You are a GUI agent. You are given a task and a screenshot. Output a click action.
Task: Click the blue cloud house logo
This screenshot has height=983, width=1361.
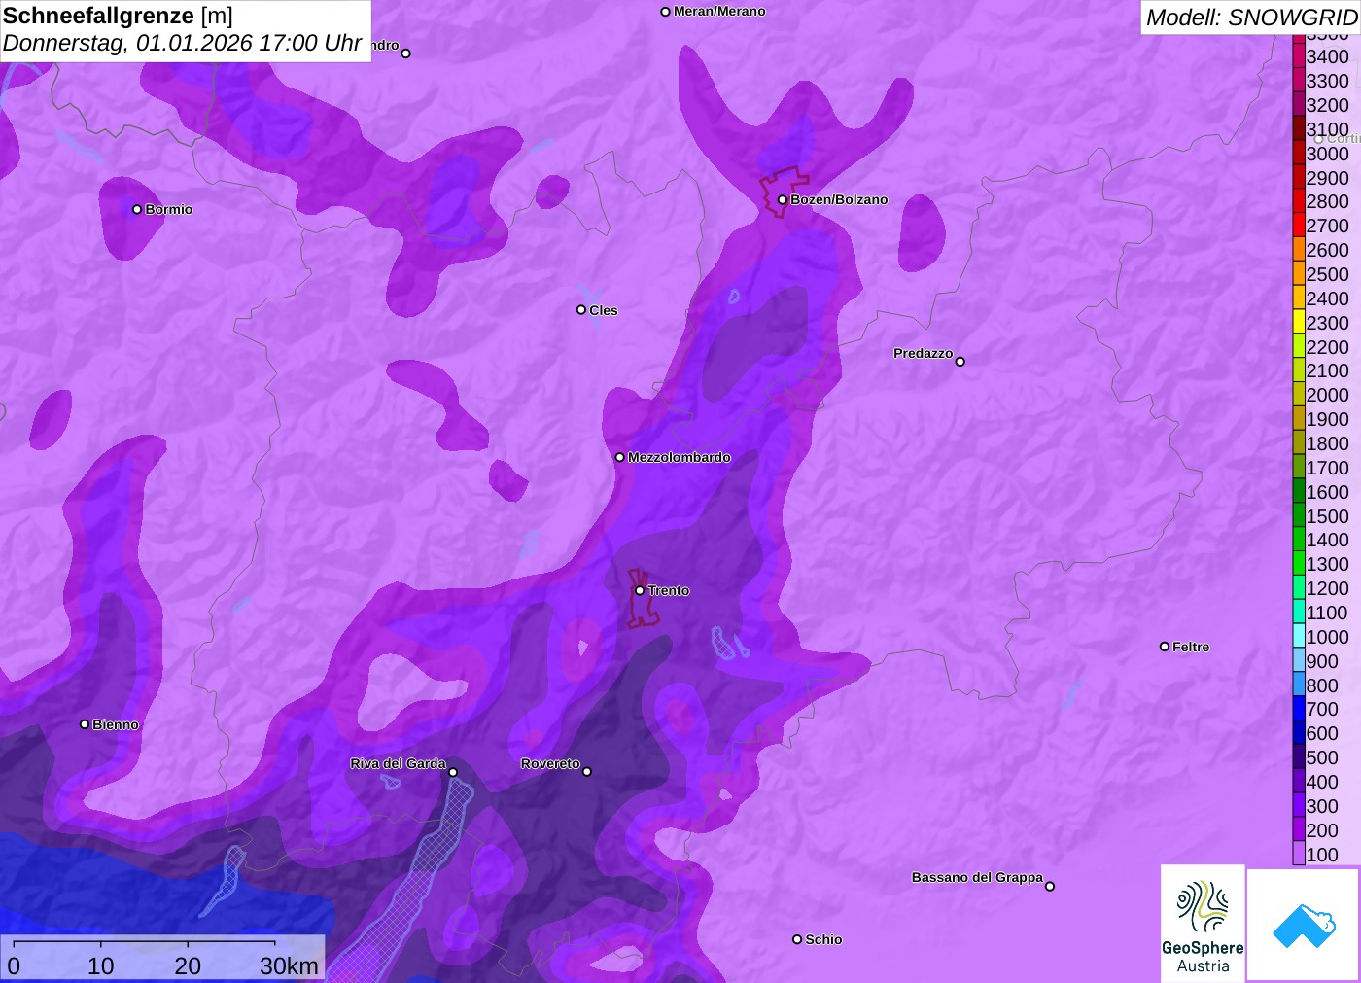click(x=1304, y=925)
